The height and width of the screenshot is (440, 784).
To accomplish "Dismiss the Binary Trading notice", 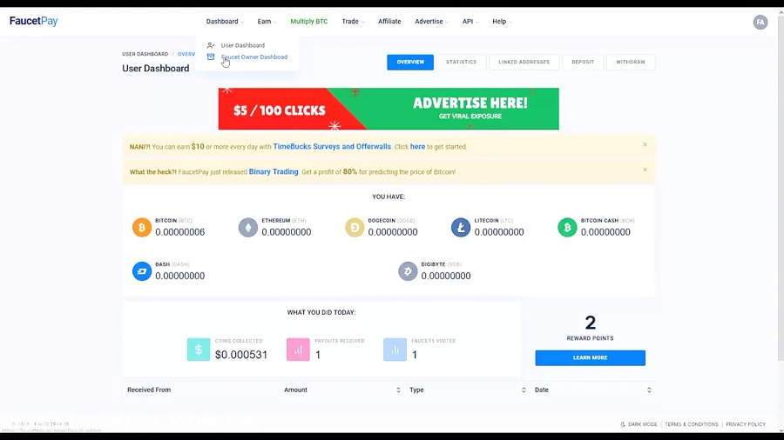I will point(645,170).
